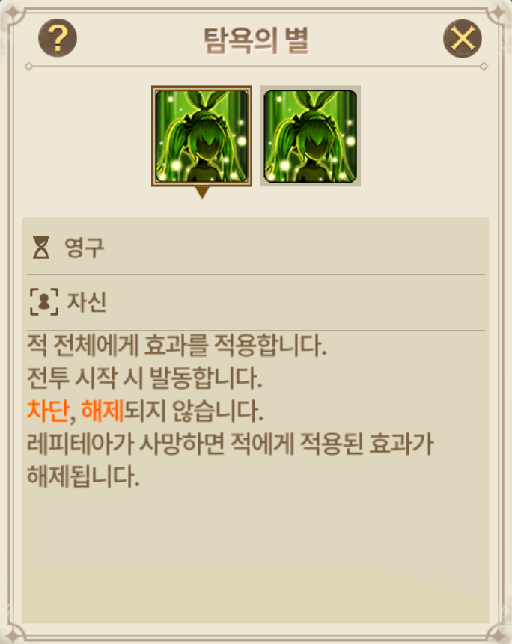Click the orange 차단 keyword
This screenshot has height=644, width=512.
pyautogui.click(x=48, y=411)
